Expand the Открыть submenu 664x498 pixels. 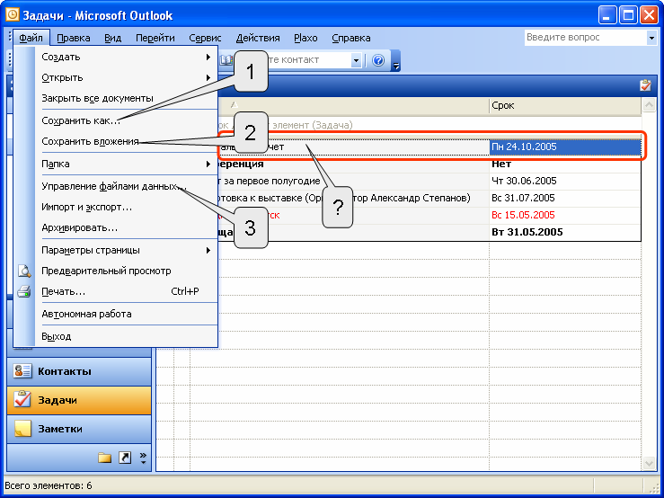[x=126, y=77]
